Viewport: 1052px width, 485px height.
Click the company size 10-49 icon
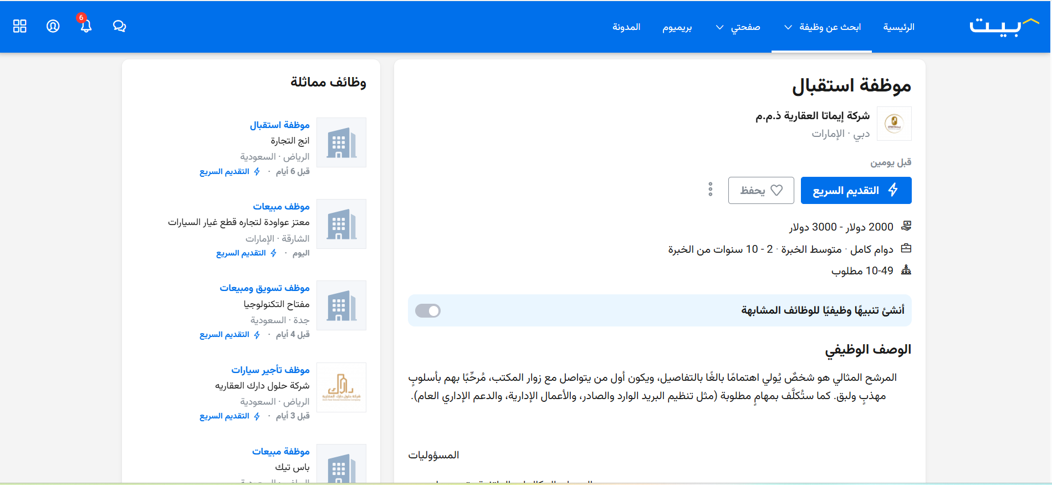coord(906,270)
